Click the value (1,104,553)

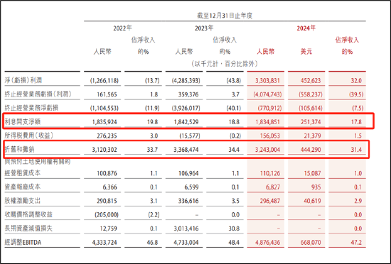click(105, 108)
